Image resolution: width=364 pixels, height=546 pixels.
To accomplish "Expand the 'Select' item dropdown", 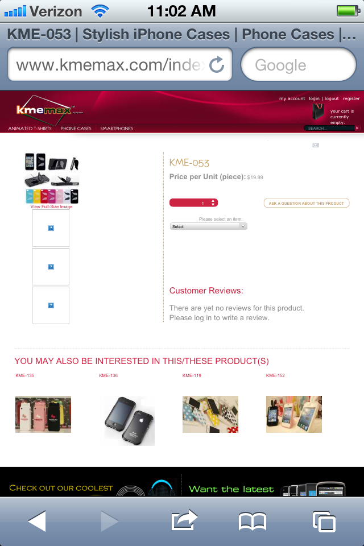I will [208, 226].
